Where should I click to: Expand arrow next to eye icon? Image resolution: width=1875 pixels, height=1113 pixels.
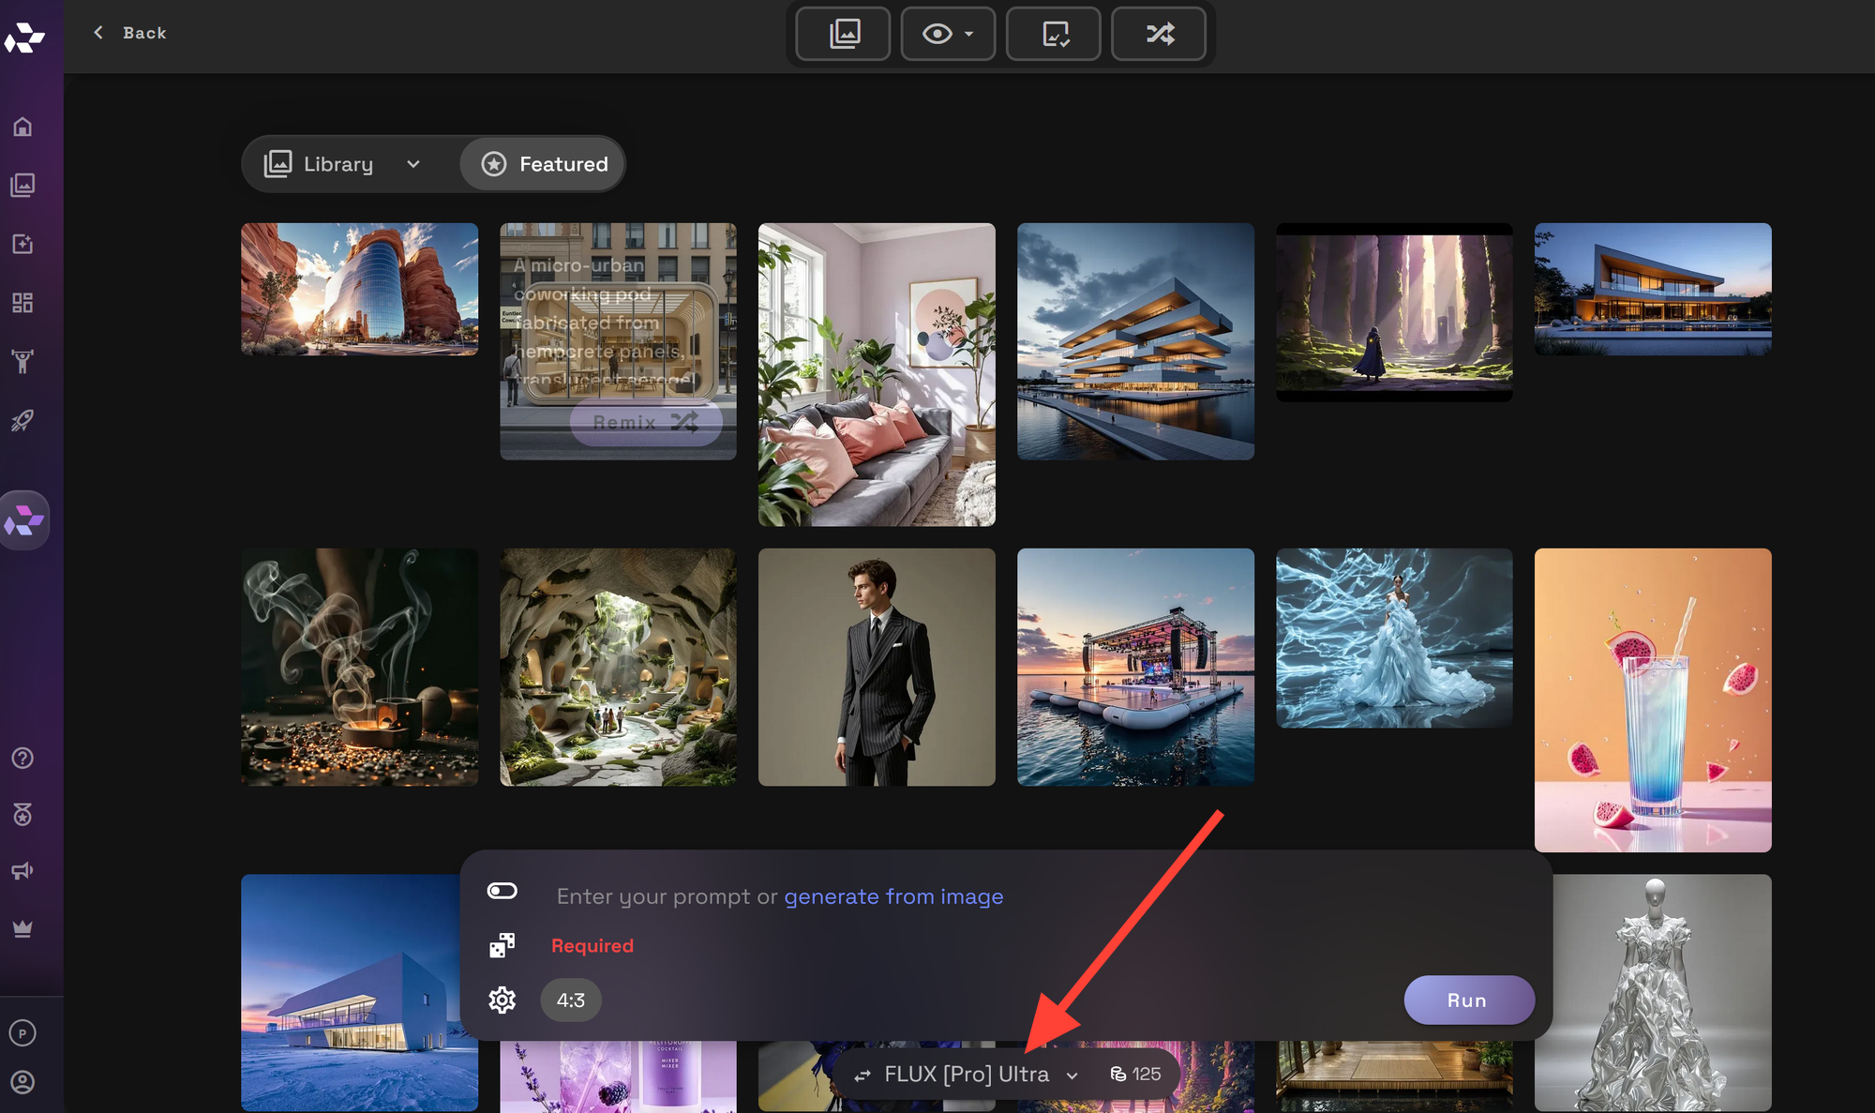point(969,34)
